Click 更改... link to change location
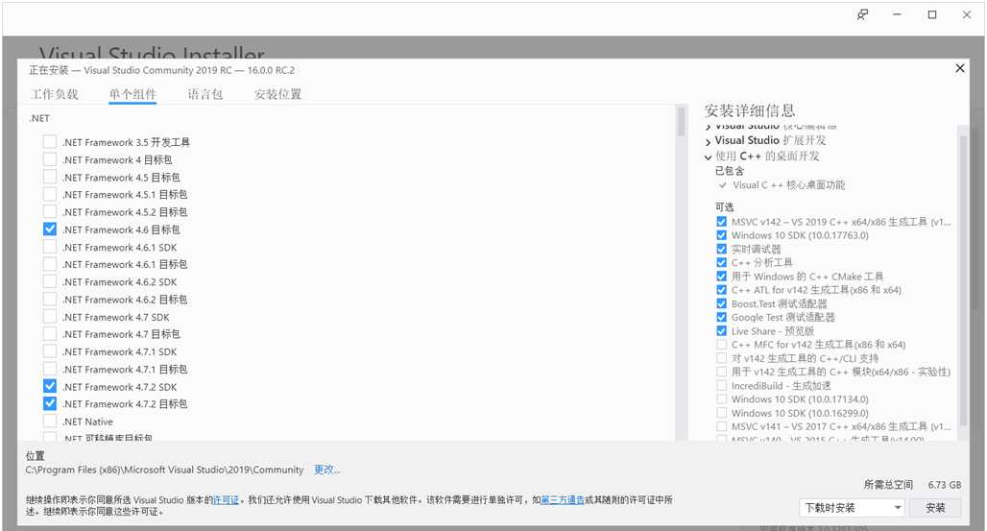 (326, 470)
